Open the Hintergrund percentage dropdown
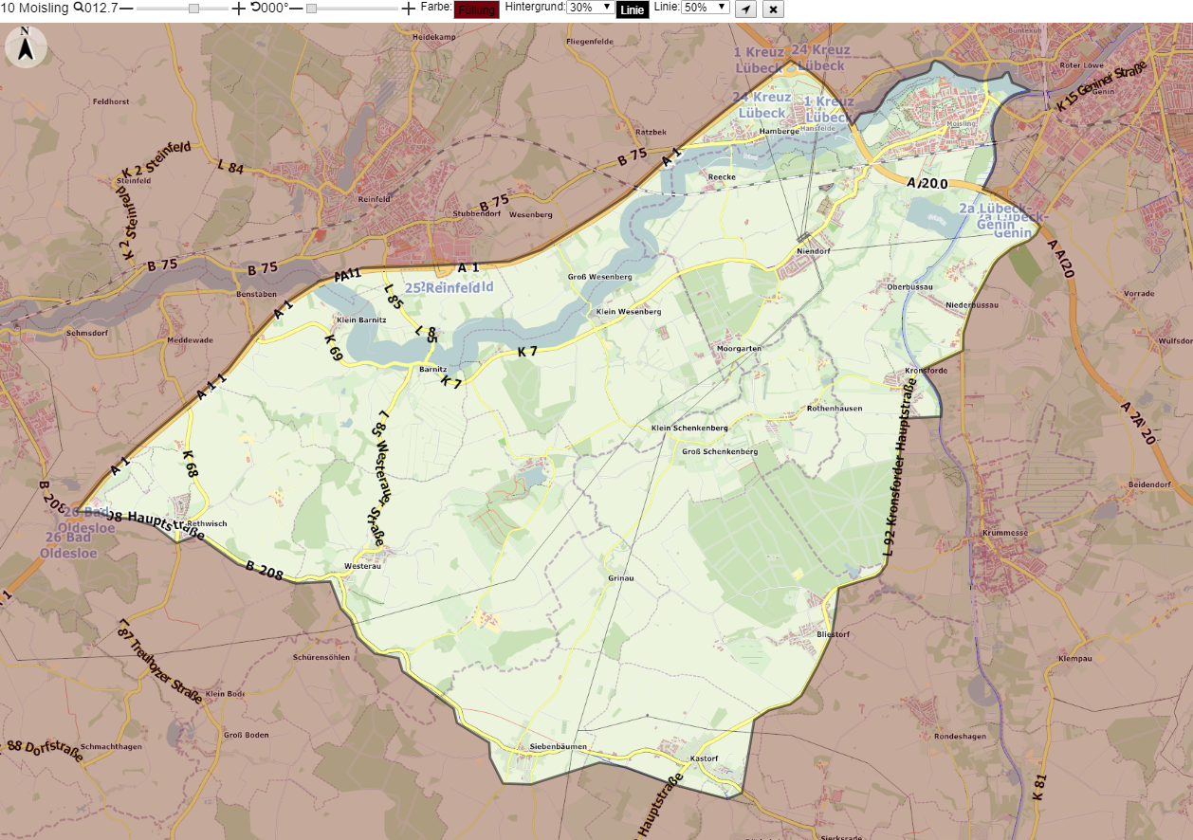 point(590,8)
